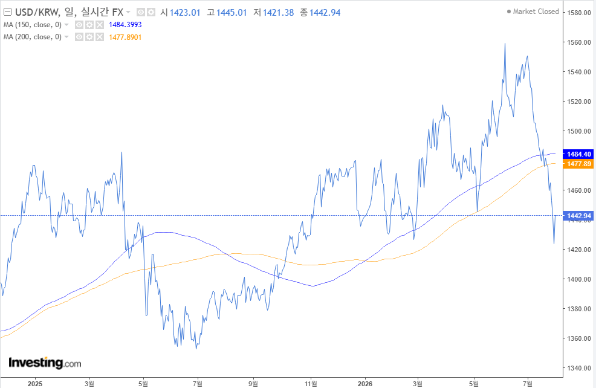596x388 pixels.
Task: Click the close value 1442.94 in header
Action: click(x=325, y=13)
